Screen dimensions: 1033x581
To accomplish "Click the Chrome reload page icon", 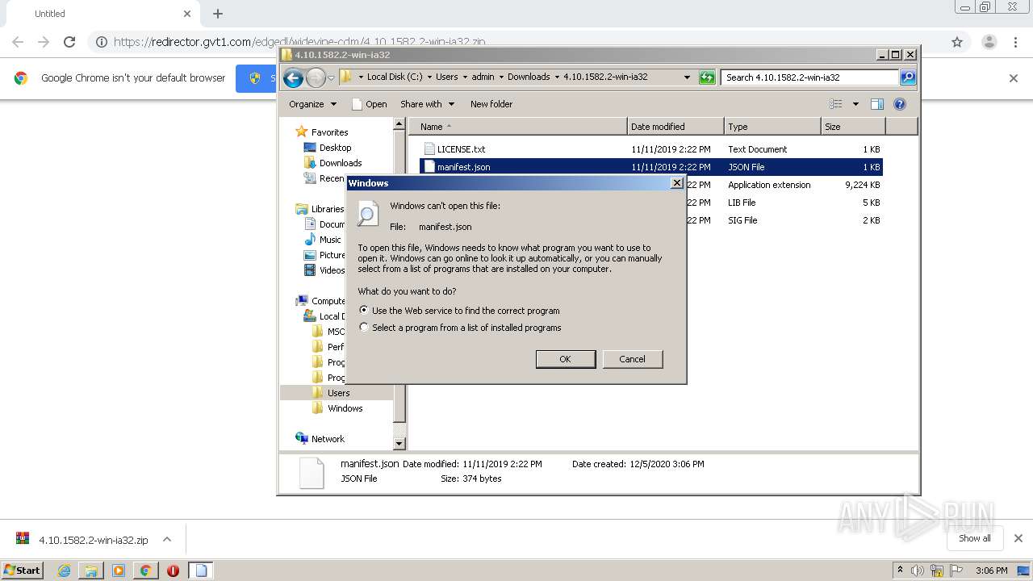I will tap(69, 42).
